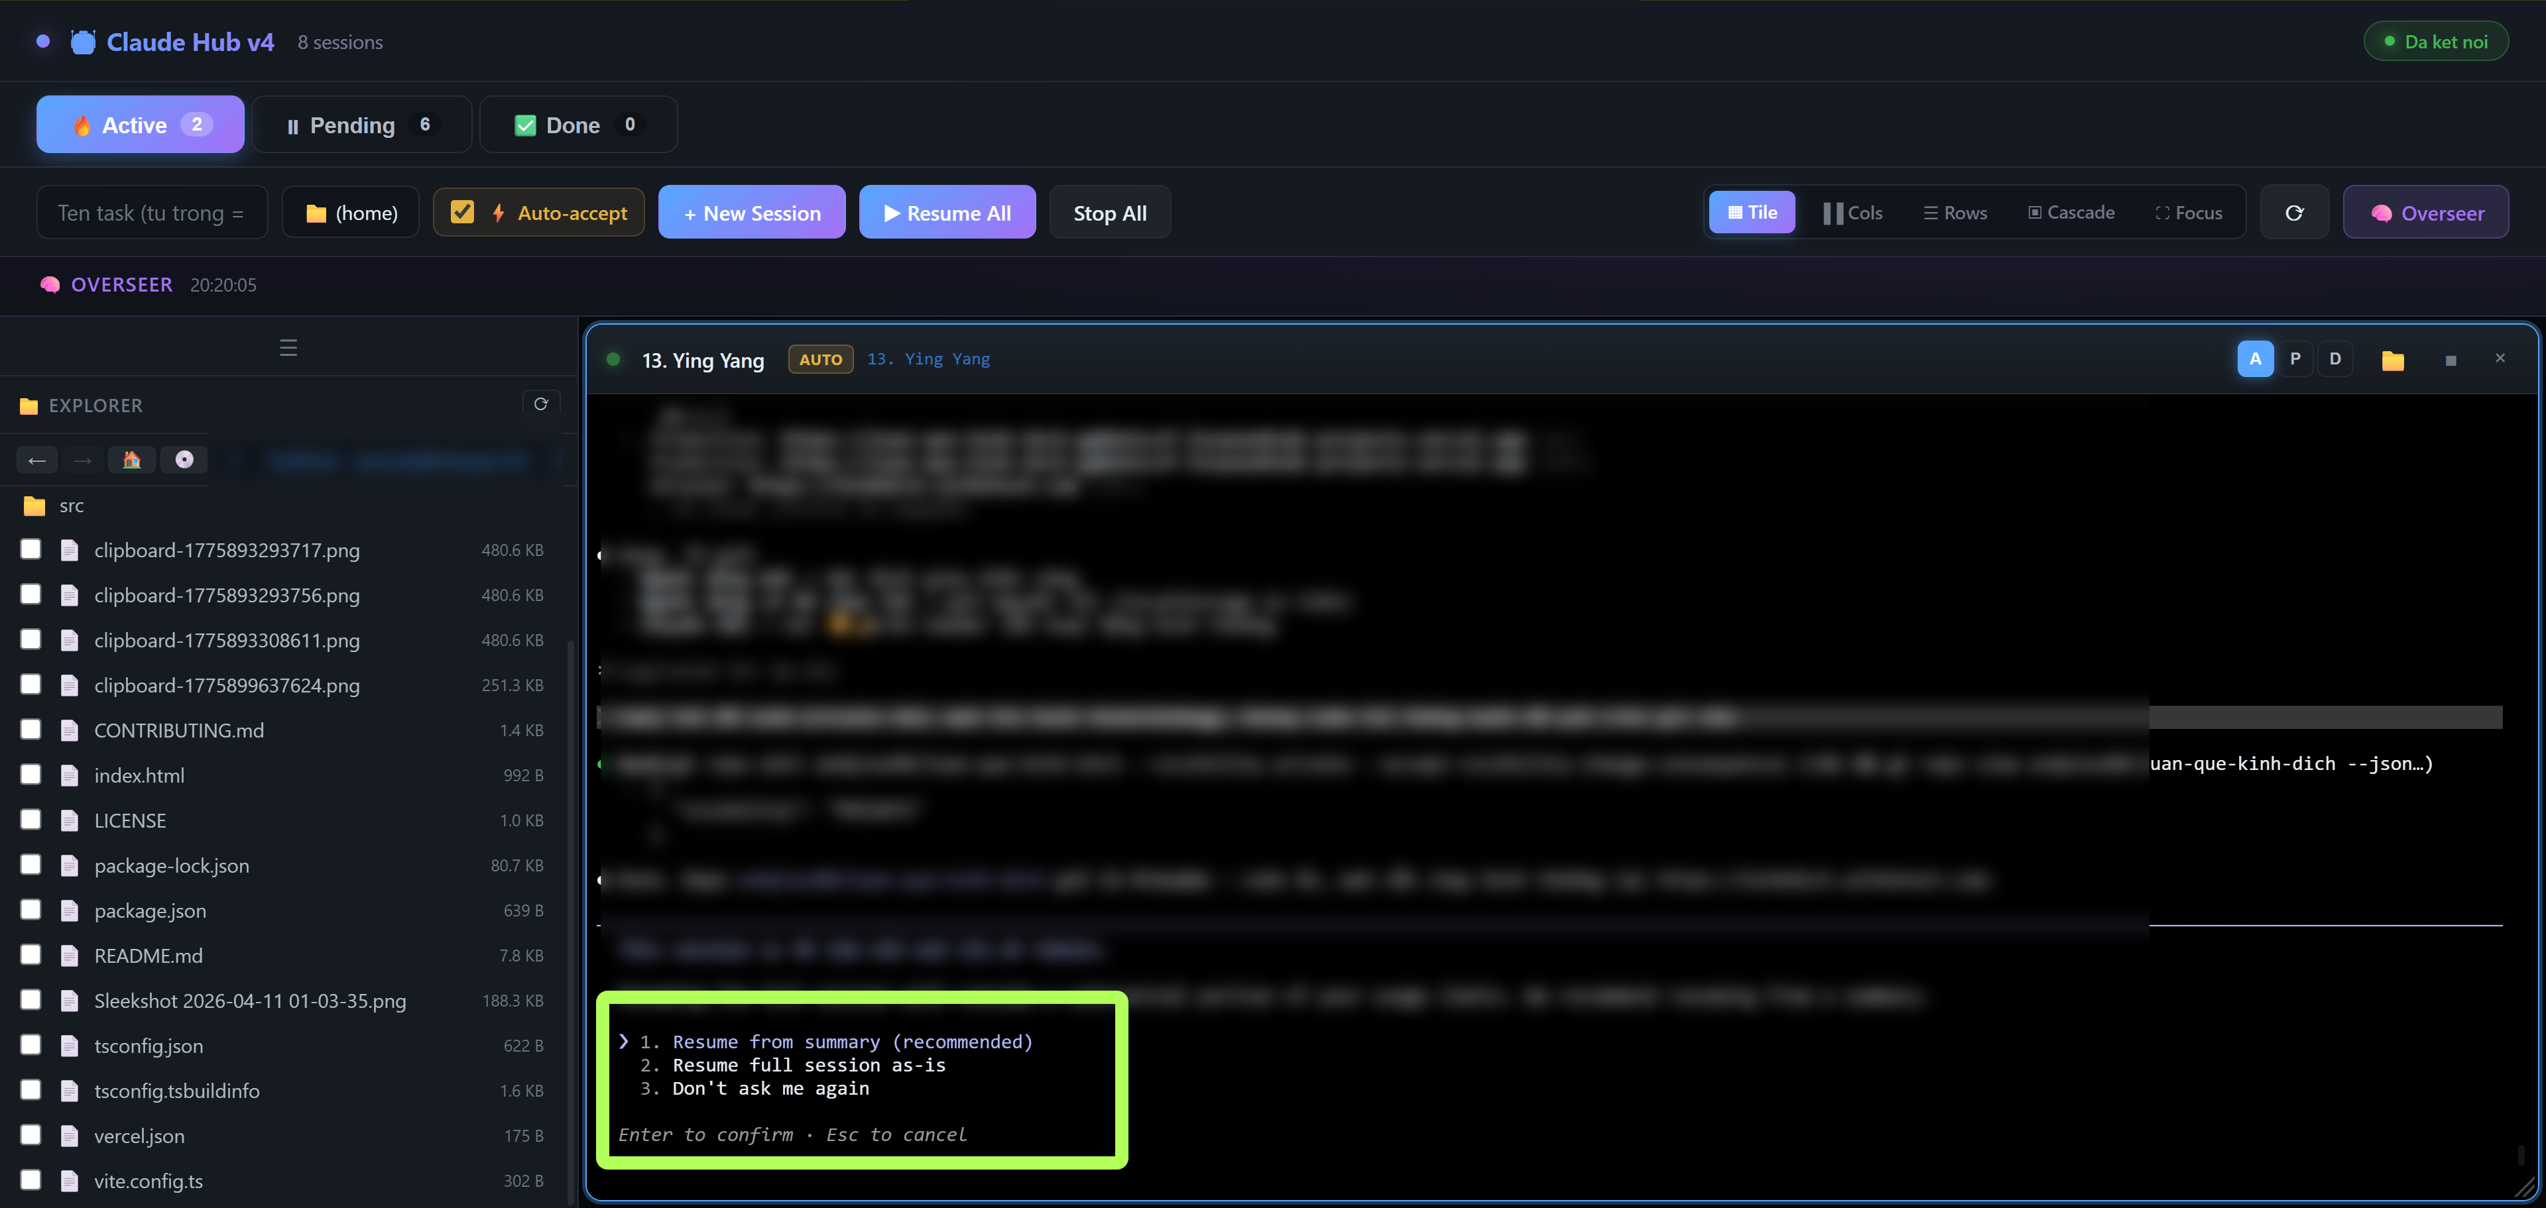Image resolution: width=2546 pixels, height=1208 pixels.
Task: Switch to the Done tab
Action: coord(577,125)
